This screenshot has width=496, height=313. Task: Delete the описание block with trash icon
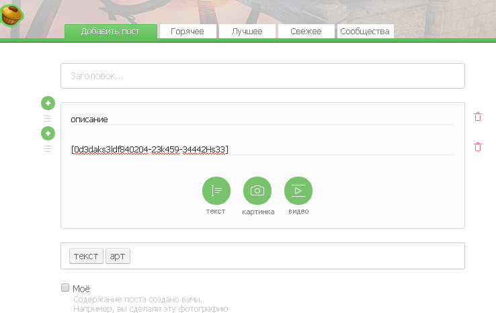(x=478, y=117)
